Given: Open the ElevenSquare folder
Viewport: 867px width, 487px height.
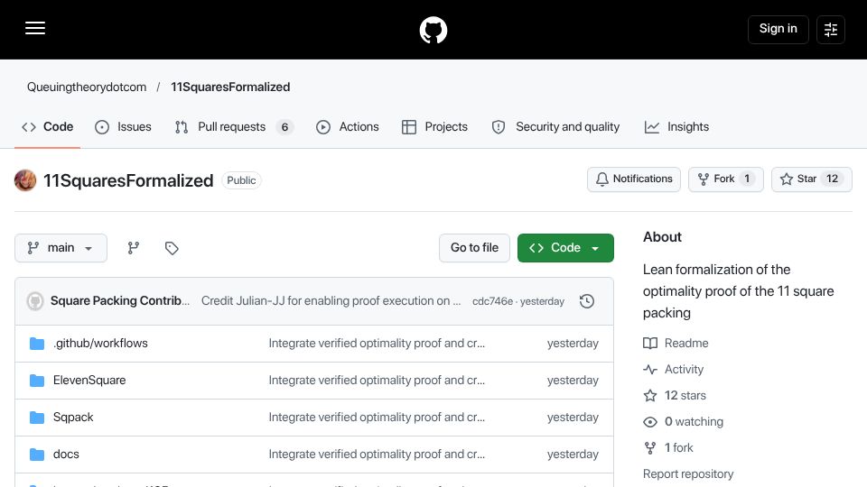Looking at the screenshot, I should click(x=89, y=381).
